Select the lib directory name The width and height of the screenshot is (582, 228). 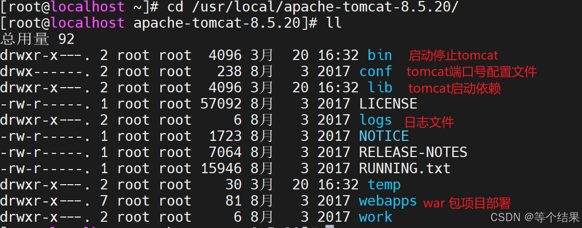pos(379,88)
